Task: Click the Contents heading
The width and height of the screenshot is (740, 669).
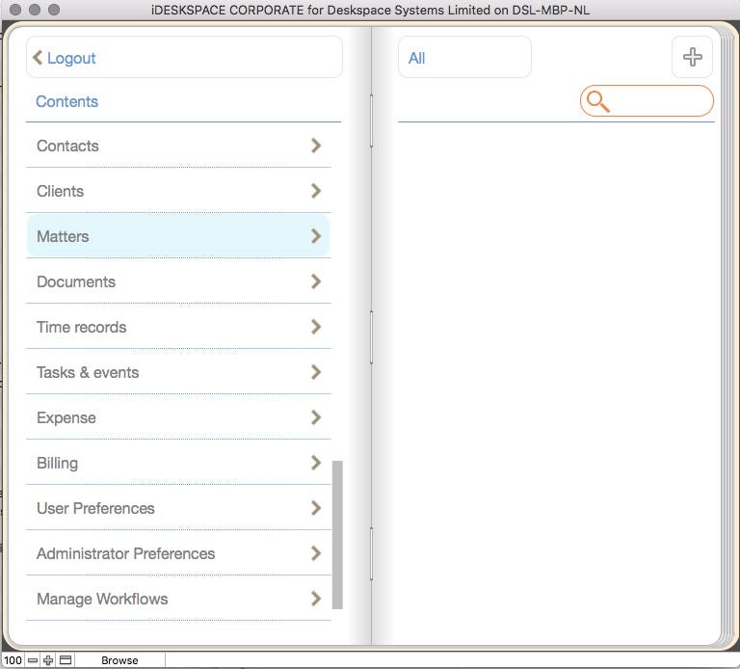Action: 67,101
